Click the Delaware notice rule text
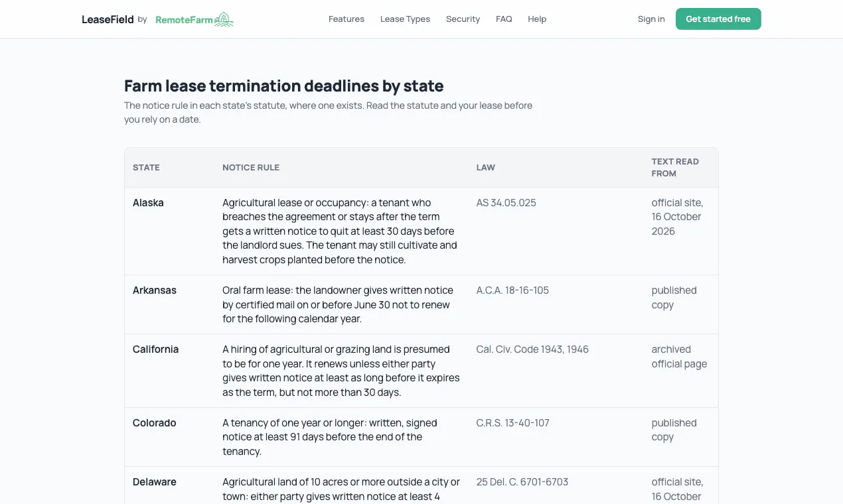Screen dimensions: 843x504 [341, 489]
